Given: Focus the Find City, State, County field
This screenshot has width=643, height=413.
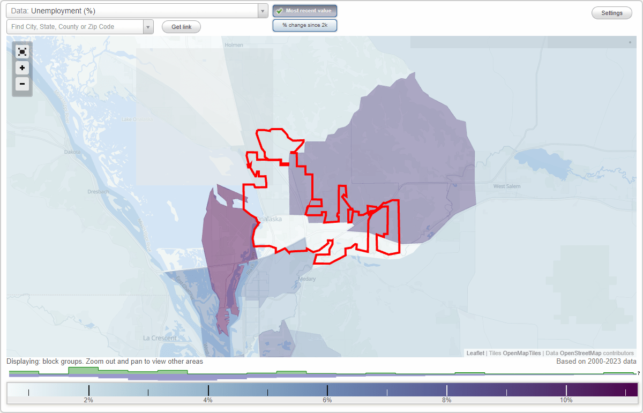Looking at the screenshot, I should coord(75,27).
